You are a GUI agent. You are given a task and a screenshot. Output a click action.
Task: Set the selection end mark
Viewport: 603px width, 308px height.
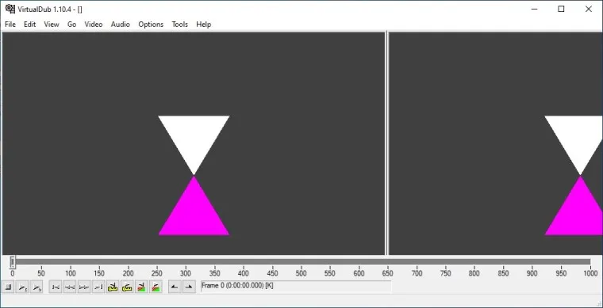click(189, 287)
